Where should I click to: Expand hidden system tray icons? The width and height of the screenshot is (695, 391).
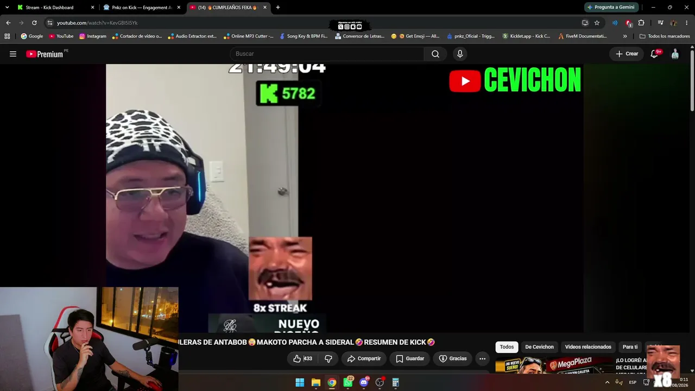coord(607,382)
